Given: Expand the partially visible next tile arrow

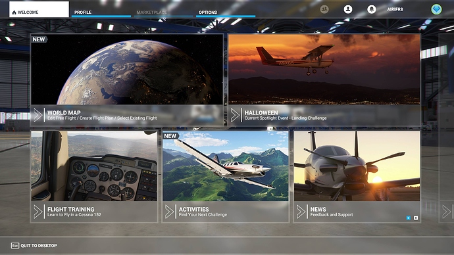Looking at the screenshot, I should (447, 212).
